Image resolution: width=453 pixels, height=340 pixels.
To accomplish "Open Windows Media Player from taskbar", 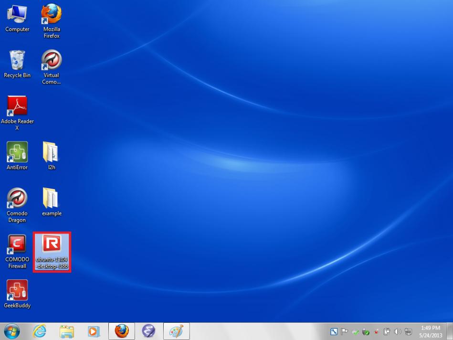I will [94, 331].
